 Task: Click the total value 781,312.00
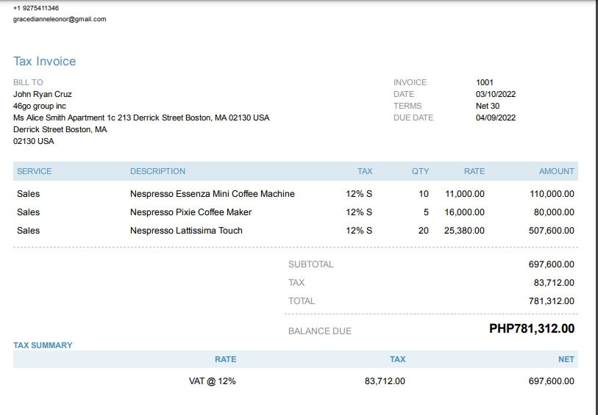coord(551,300)
